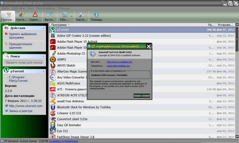Image resolution: width=239 pixels, height=143 pixels.
Task: Switch to the Системные toolbar view
Action: (x=22, y=17)
